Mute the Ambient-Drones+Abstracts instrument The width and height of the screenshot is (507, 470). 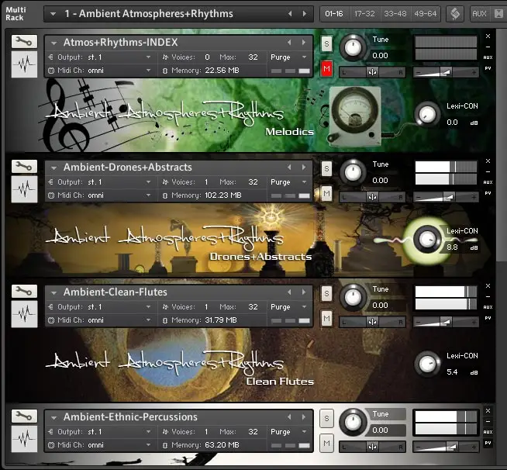tap(326, 193)
